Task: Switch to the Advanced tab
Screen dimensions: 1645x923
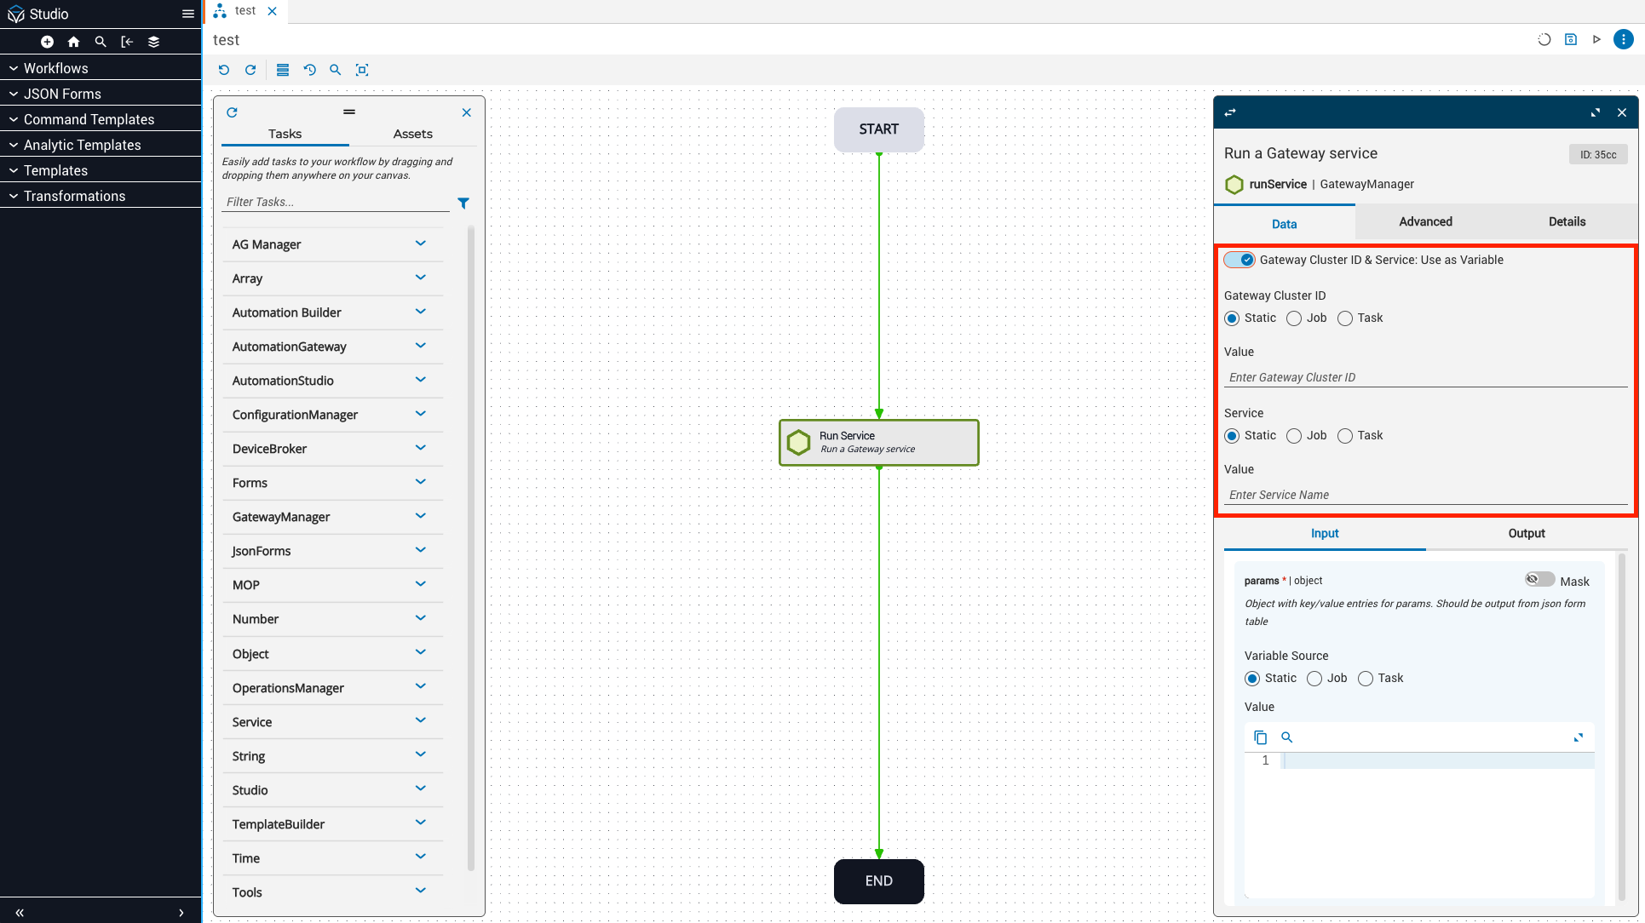Action: click(1425, 221)
